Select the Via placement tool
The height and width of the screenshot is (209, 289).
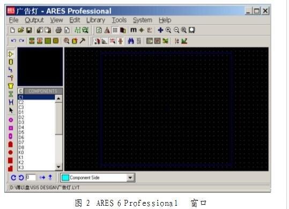[11, 78]
